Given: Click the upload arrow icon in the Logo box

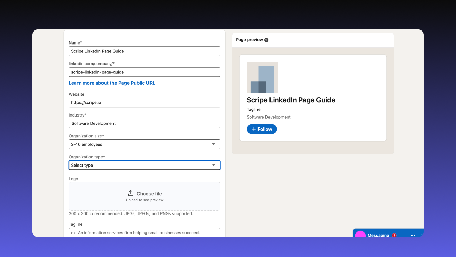Looking at the screenshot, I should [x=131, y=193].
